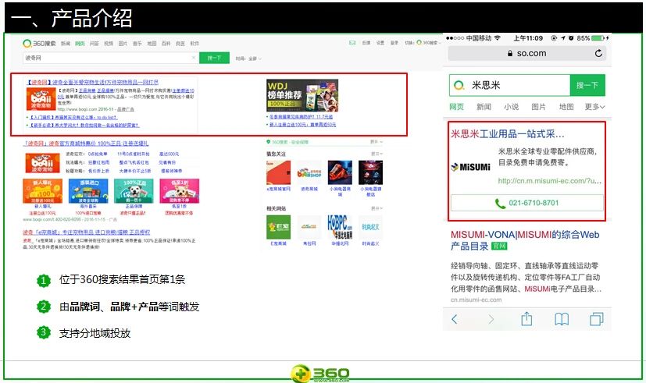Open the Safari tabs switcher icon
The width and height of the screenshot is (646, 383).
tap(597, 319)
